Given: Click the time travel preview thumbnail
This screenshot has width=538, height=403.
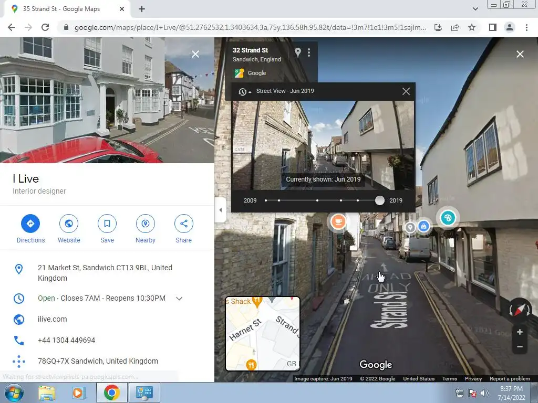Looking at the screenshot, I should click(323, 145).
